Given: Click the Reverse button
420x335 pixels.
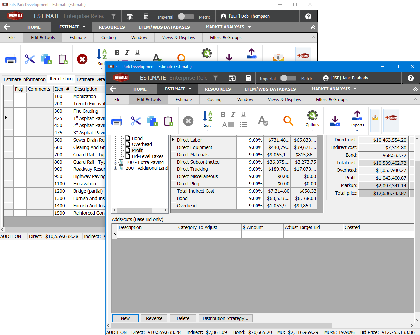Looking at the screenshot, I should point(154,318).
